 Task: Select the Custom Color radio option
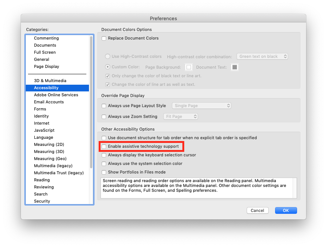tap(108, 67)
